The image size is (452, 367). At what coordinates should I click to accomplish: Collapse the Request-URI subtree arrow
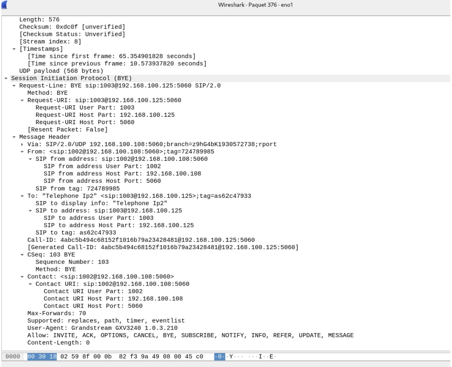(22, 100)
